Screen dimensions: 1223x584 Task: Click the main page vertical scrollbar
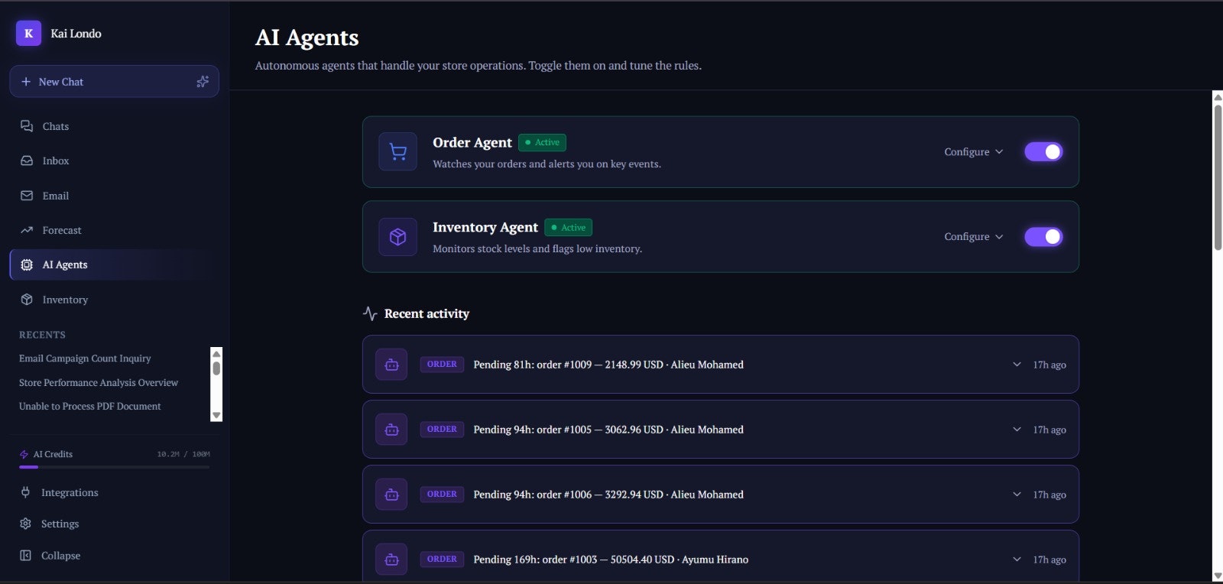point(1218,336)
